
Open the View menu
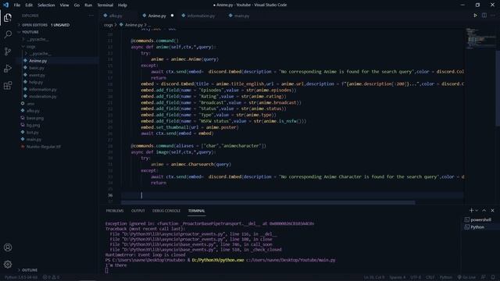pyautogui.click(x=64, y=5)
